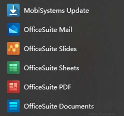Select the "MobiSystems Update" text entry

pyautogui.click(x=56, y=11)
